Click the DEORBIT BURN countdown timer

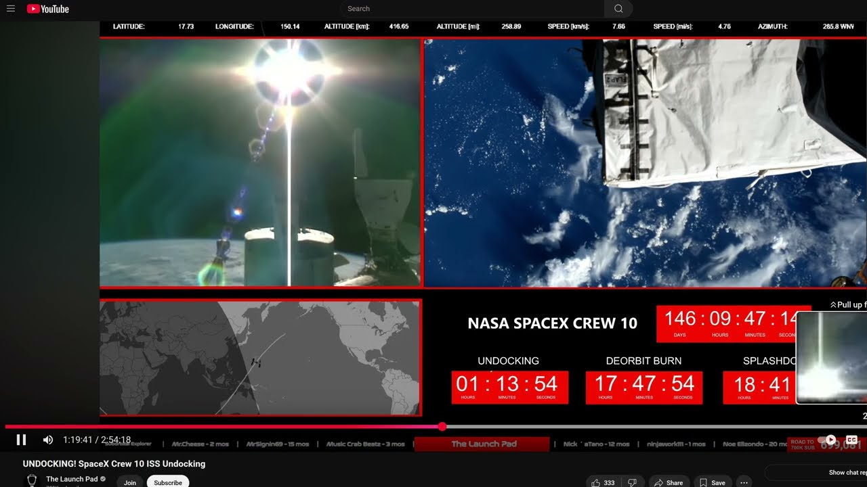coord(643,387)
